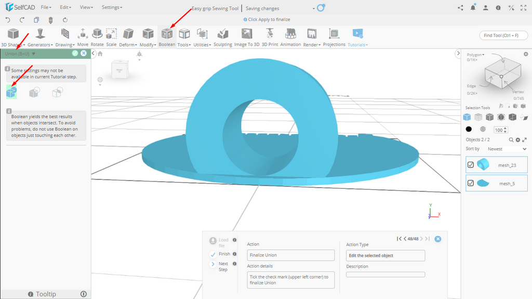Click the Copy icon in toolbar

pos(36,20)
